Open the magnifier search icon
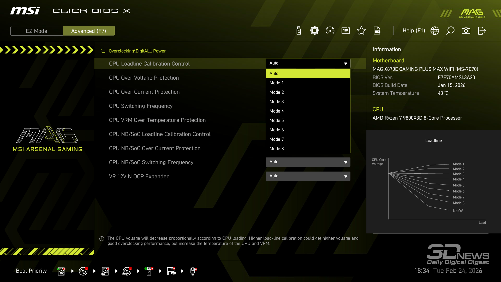This screenshot has height=282, width=501. coord(450,31)
